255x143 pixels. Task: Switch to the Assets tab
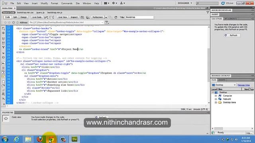click(222, 80)
